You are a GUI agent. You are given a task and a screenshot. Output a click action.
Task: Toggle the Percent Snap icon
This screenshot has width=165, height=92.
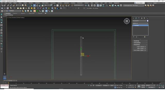point(66,5)
